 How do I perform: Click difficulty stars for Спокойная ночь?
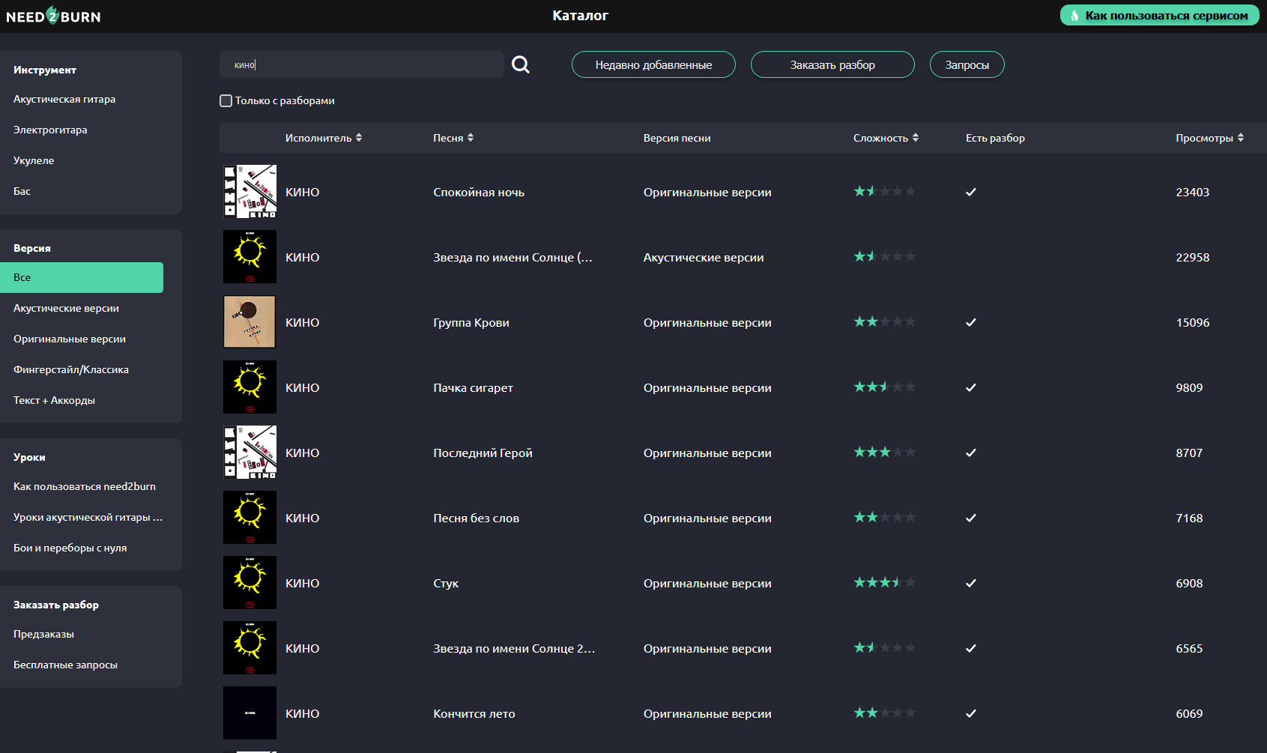coord(885,191)
